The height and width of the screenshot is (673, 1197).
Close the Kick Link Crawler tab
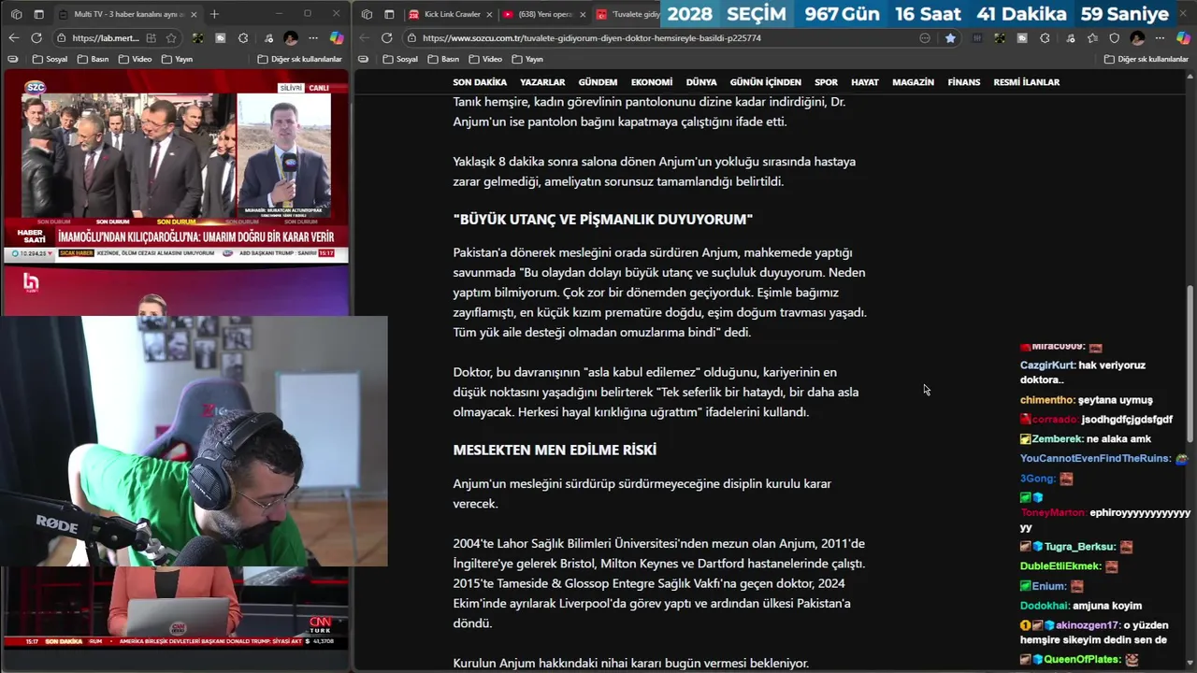pos(488,14)
